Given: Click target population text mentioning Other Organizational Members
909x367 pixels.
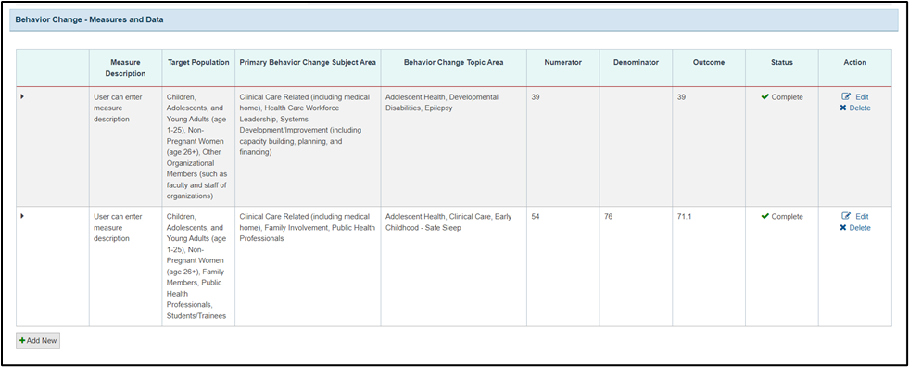Looking at the screenshot, I should pyautogui.click(x=198, y=146).
